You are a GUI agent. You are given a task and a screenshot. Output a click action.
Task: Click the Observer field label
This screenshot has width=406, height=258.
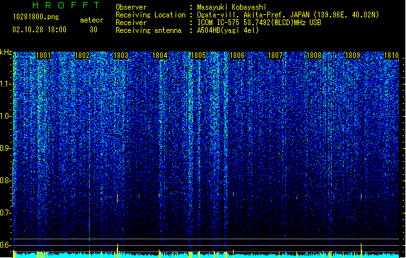[x=131, y=7]
